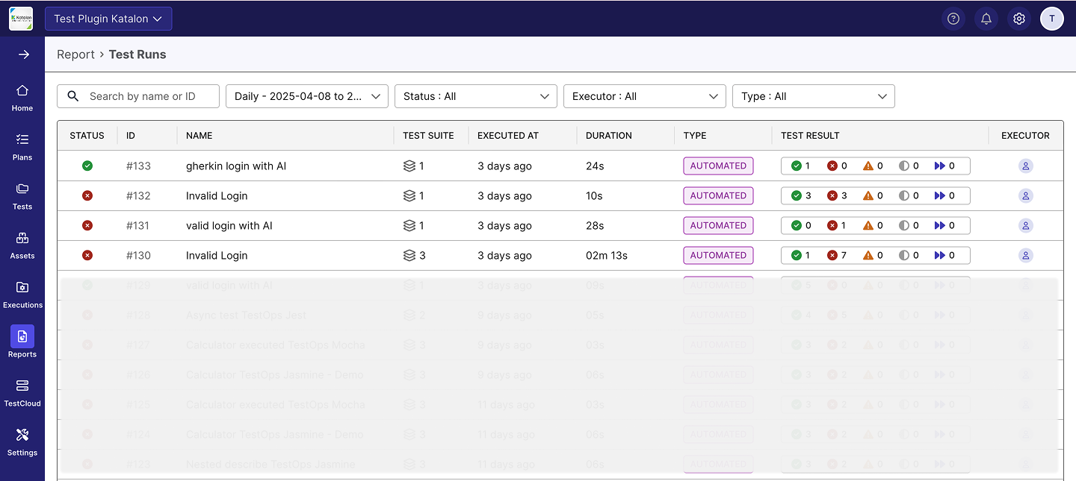Open test run ID #130
The height and width of the screenshot is (481, 1076).
click(138, 255)
